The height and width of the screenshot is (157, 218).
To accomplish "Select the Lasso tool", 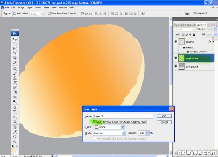I will tap(15, 48).
